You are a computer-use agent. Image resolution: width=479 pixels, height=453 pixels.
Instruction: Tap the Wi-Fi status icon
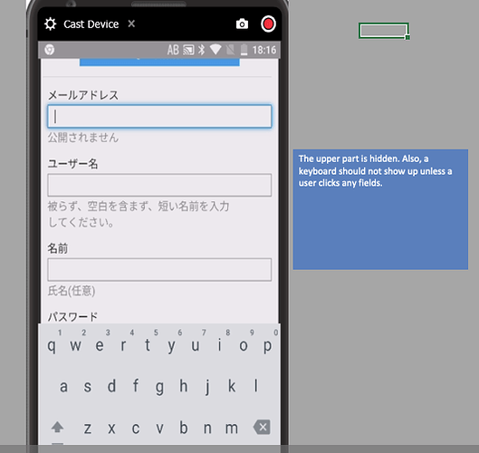[x=216, y=50]
